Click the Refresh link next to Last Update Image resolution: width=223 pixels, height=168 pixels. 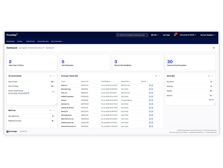point(50,48)
